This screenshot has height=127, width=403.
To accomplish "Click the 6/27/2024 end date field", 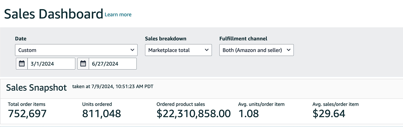I will coord(113,64).
